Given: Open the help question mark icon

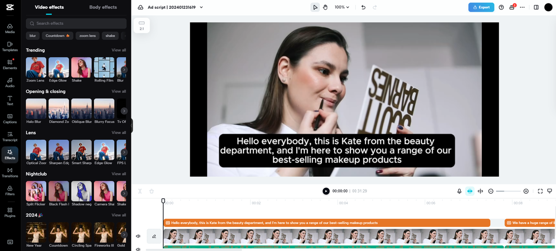Looking at the screenshot, I should (x=501, y=7).
